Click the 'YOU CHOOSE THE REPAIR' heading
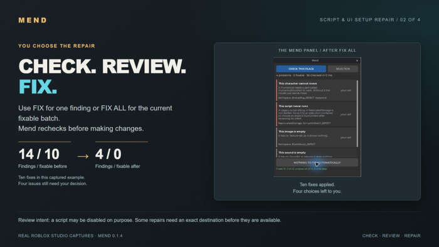Viewport: 439px width, 247px height. coord(56,46)
